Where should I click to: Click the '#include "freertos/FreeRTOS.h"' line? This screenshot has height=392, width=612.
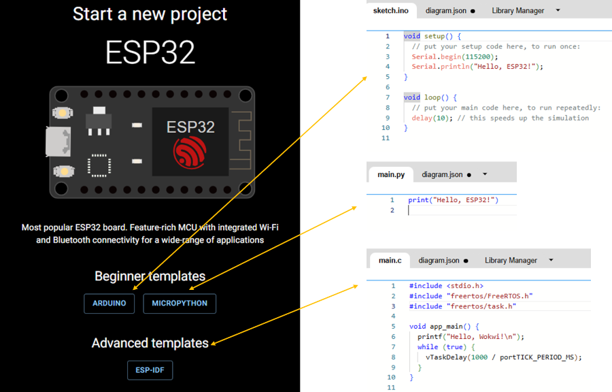click(x=471, y=296)
